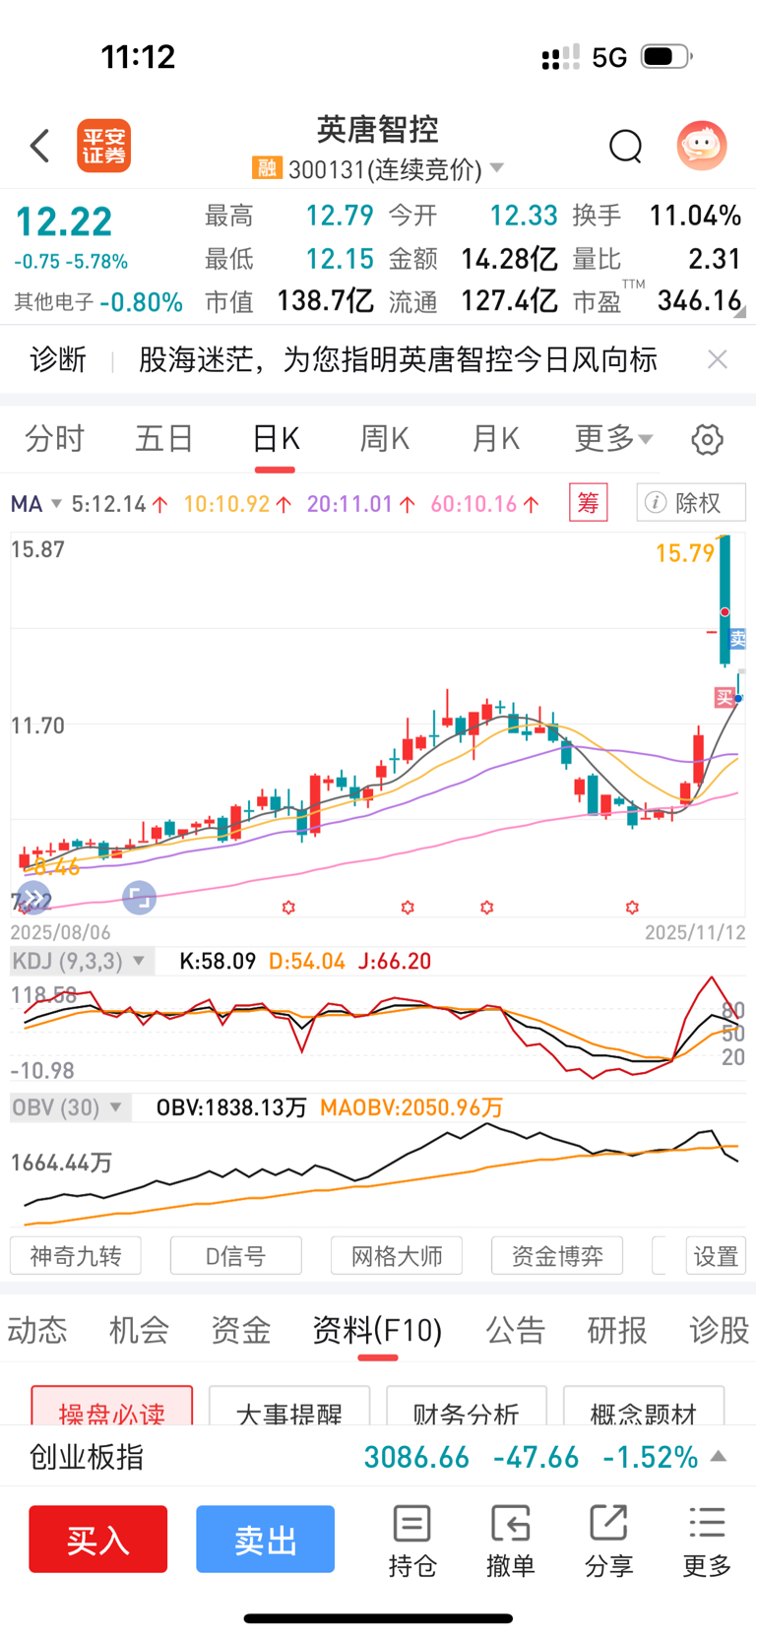Tap the 融 margin trading badge
Screen dimensions: 757x1639
click(267, 168)
